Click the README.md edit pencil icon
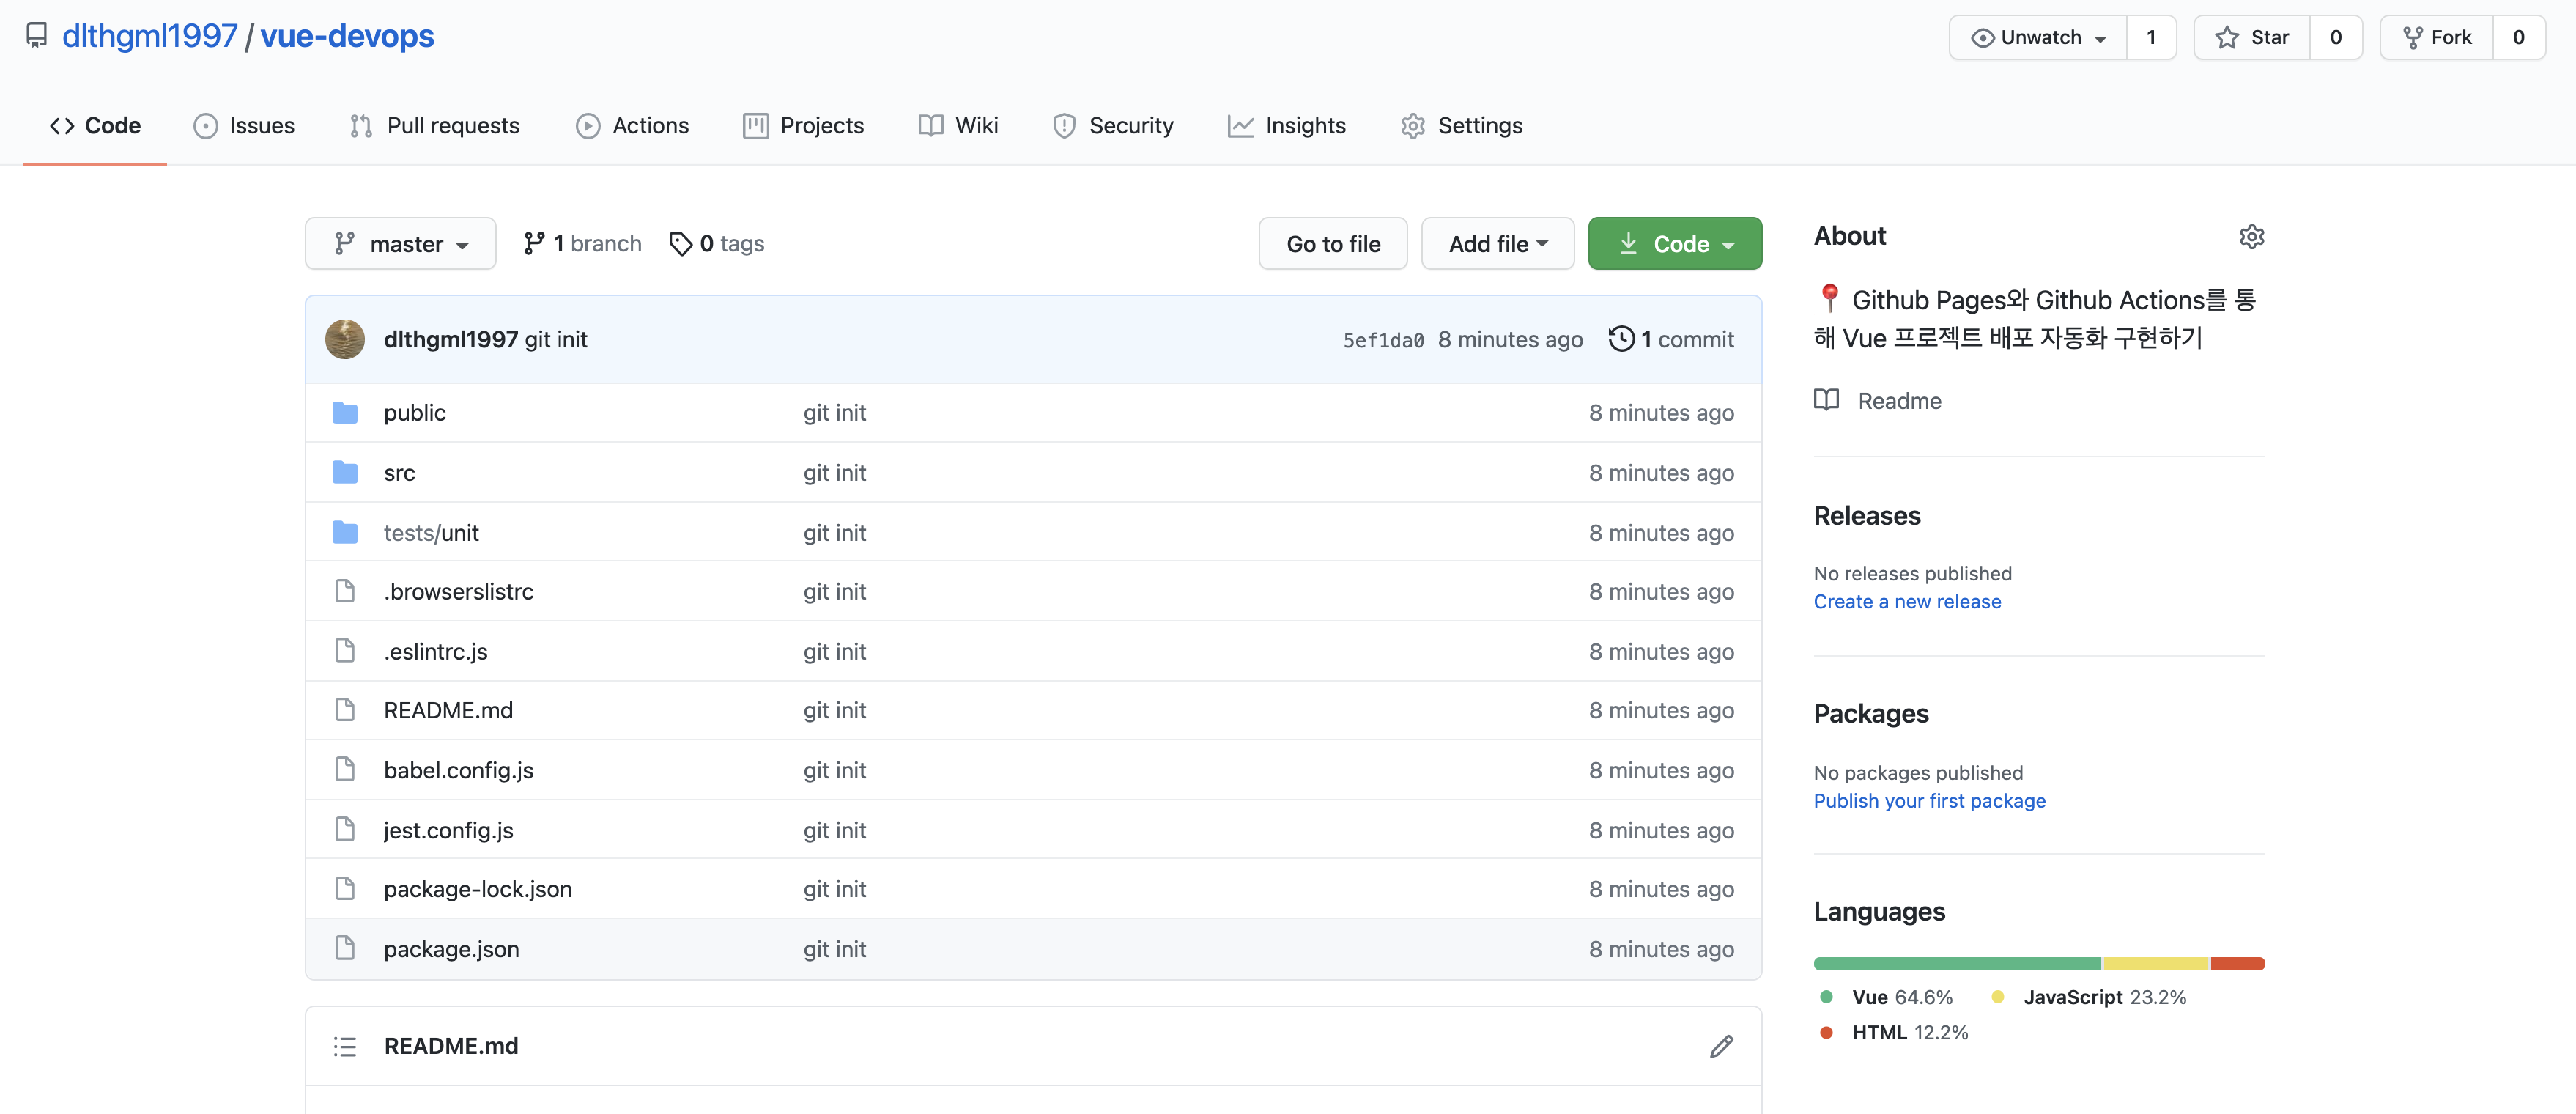 (1720, 1046)
